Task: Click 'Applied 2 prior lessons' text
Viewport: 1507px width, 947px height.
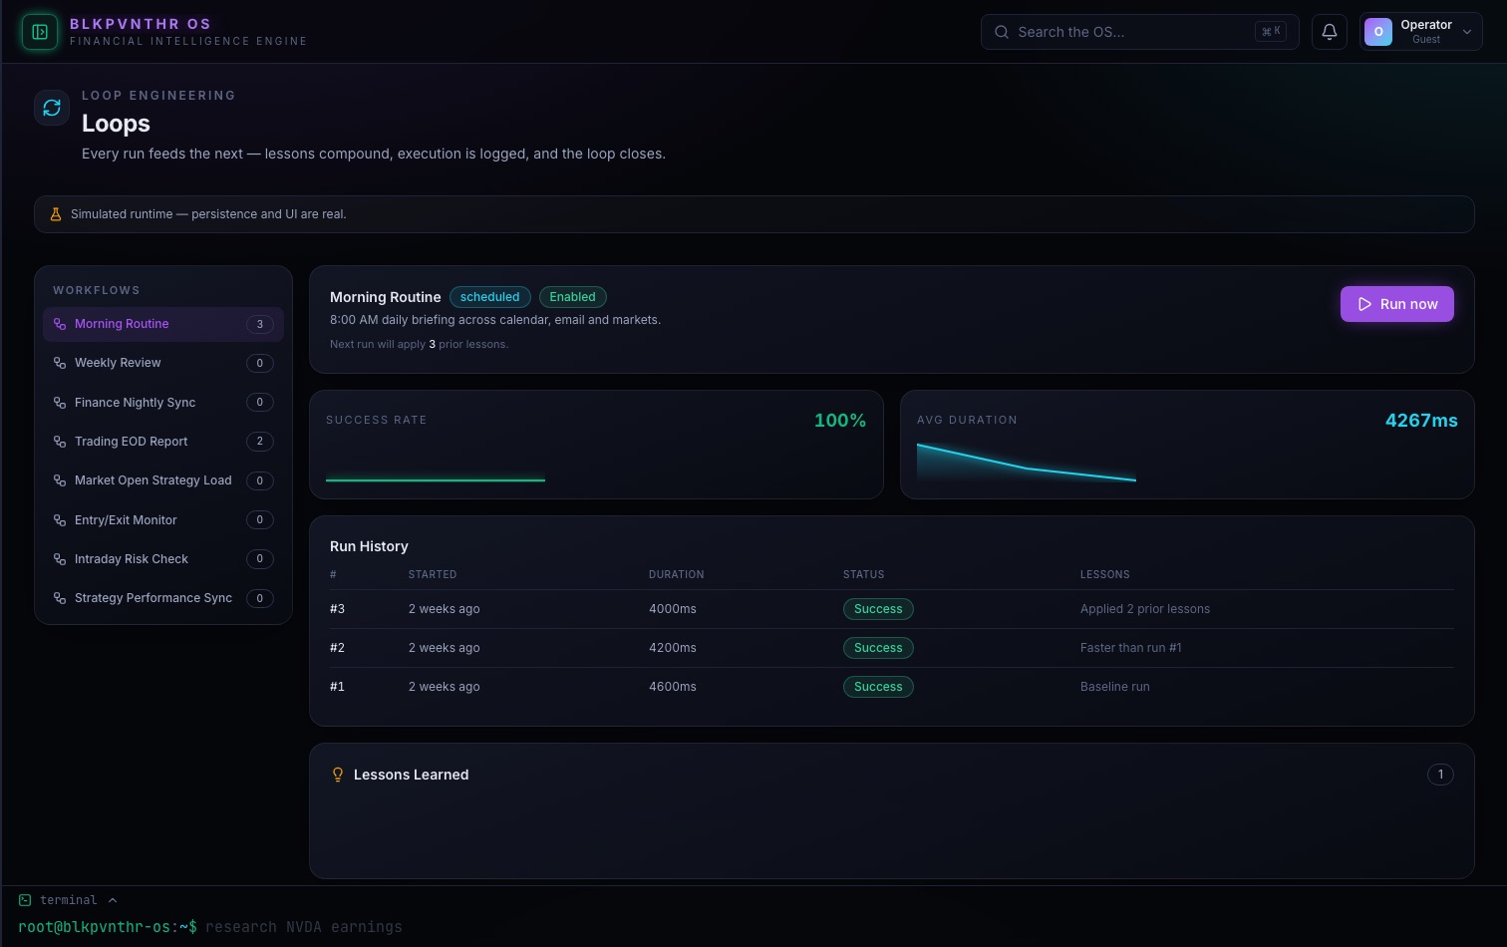Action: (x=1145, y=609)
